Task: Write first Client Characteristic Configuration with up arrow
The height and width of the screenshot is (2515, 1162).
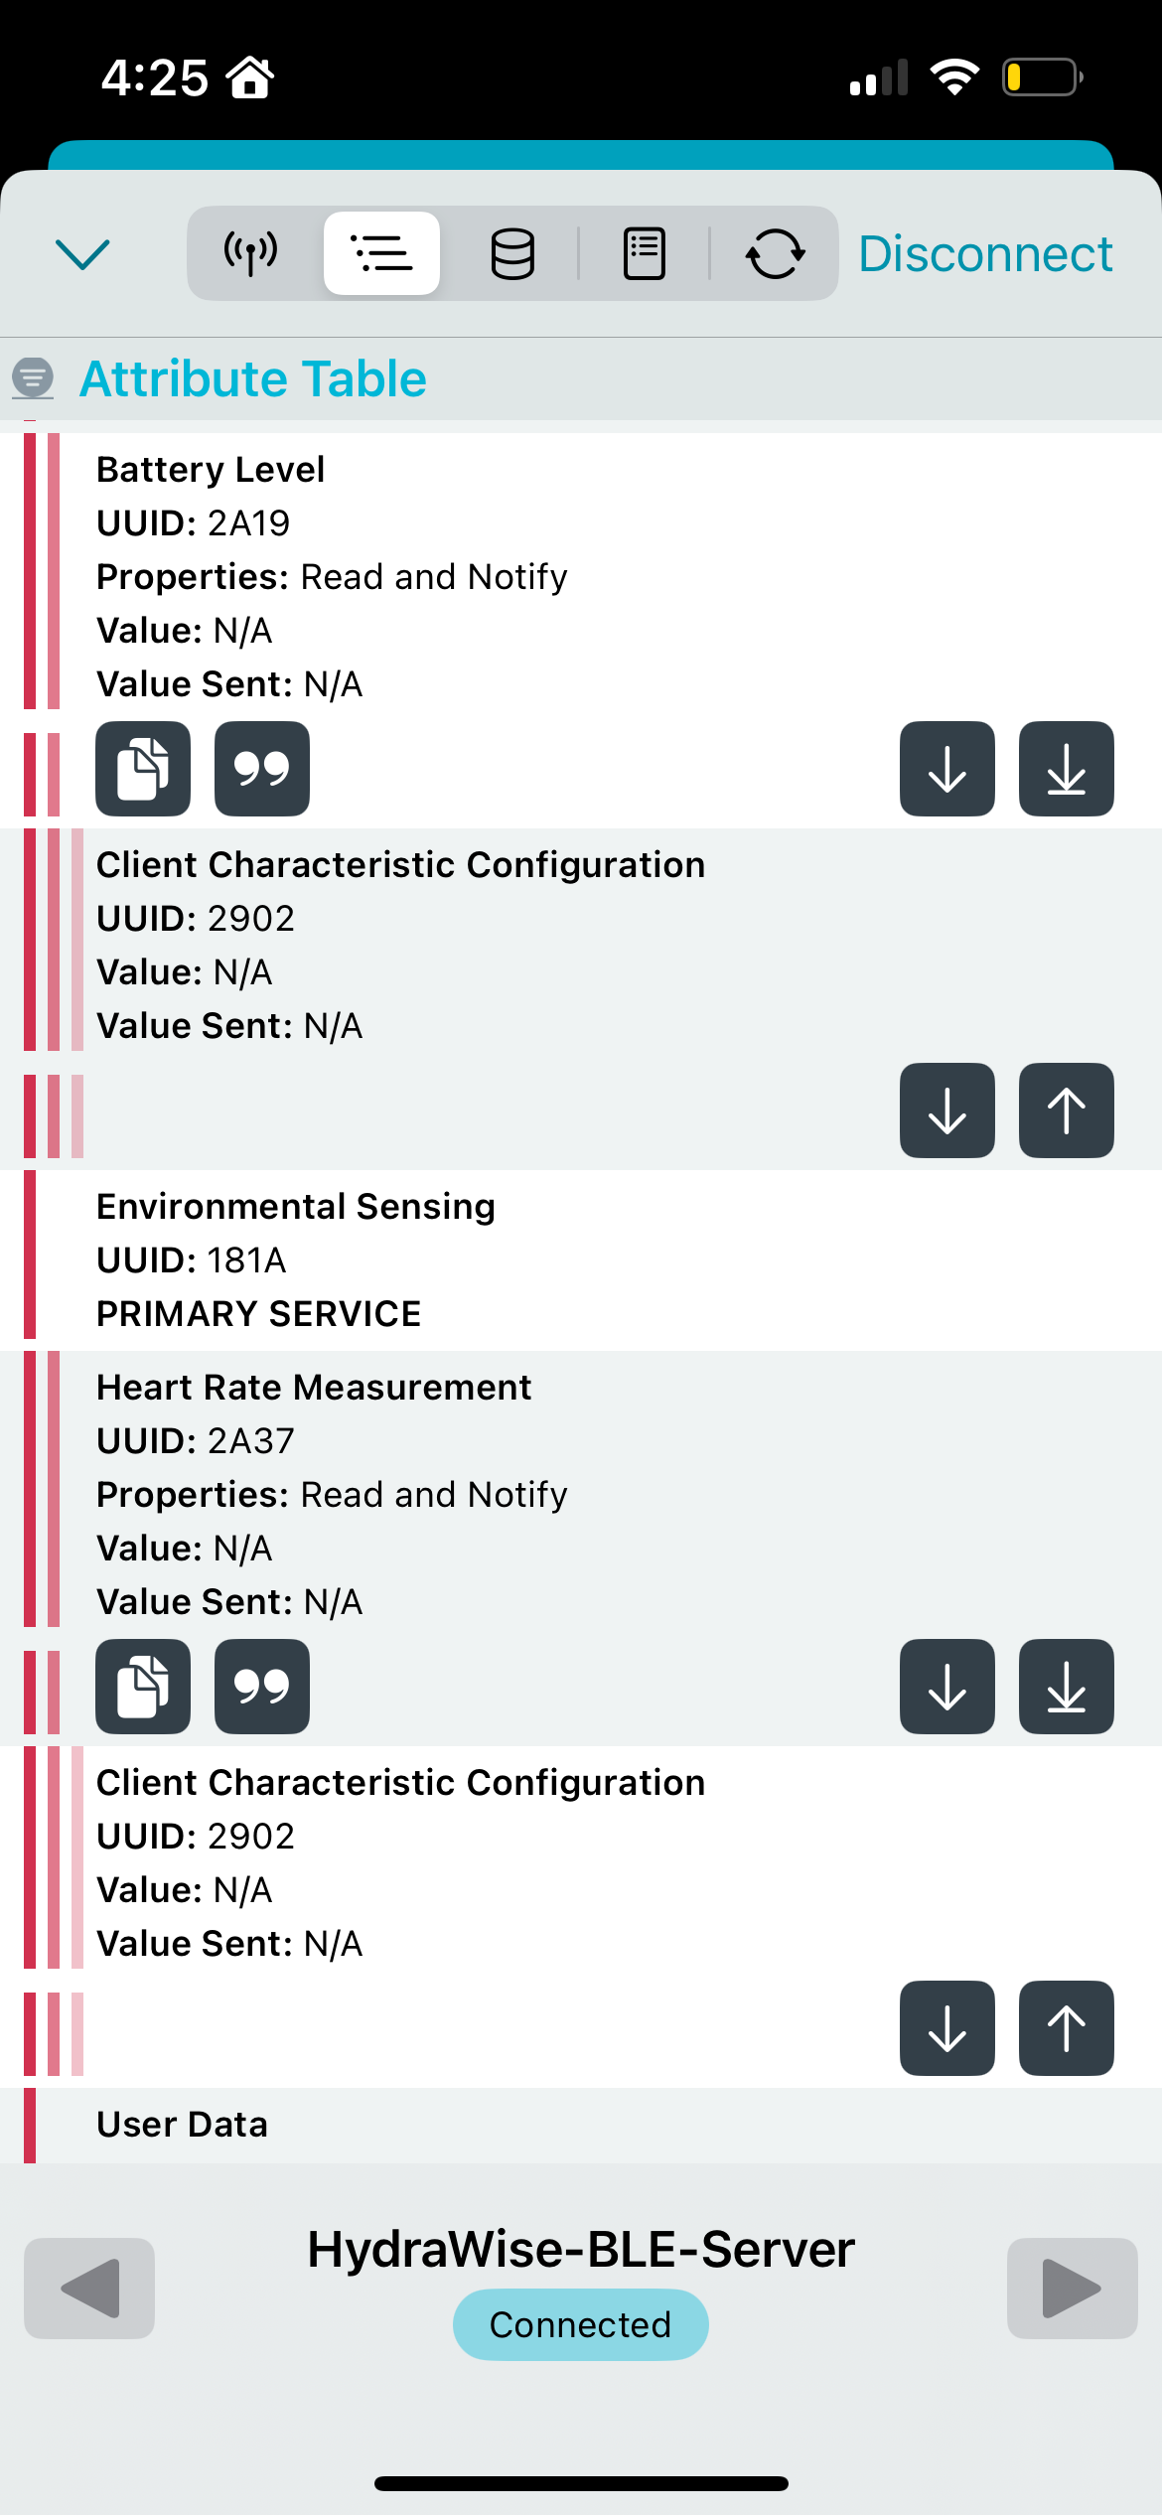Action: [x=1067, y=1110]
